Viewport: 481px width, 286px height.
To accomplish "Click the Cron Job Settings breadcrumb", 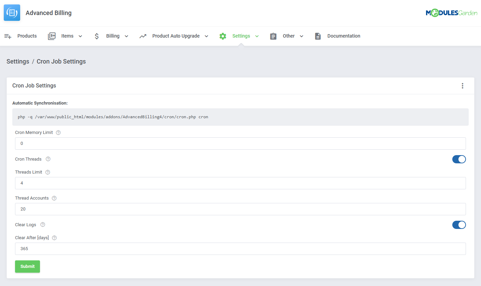I will 61,62.
